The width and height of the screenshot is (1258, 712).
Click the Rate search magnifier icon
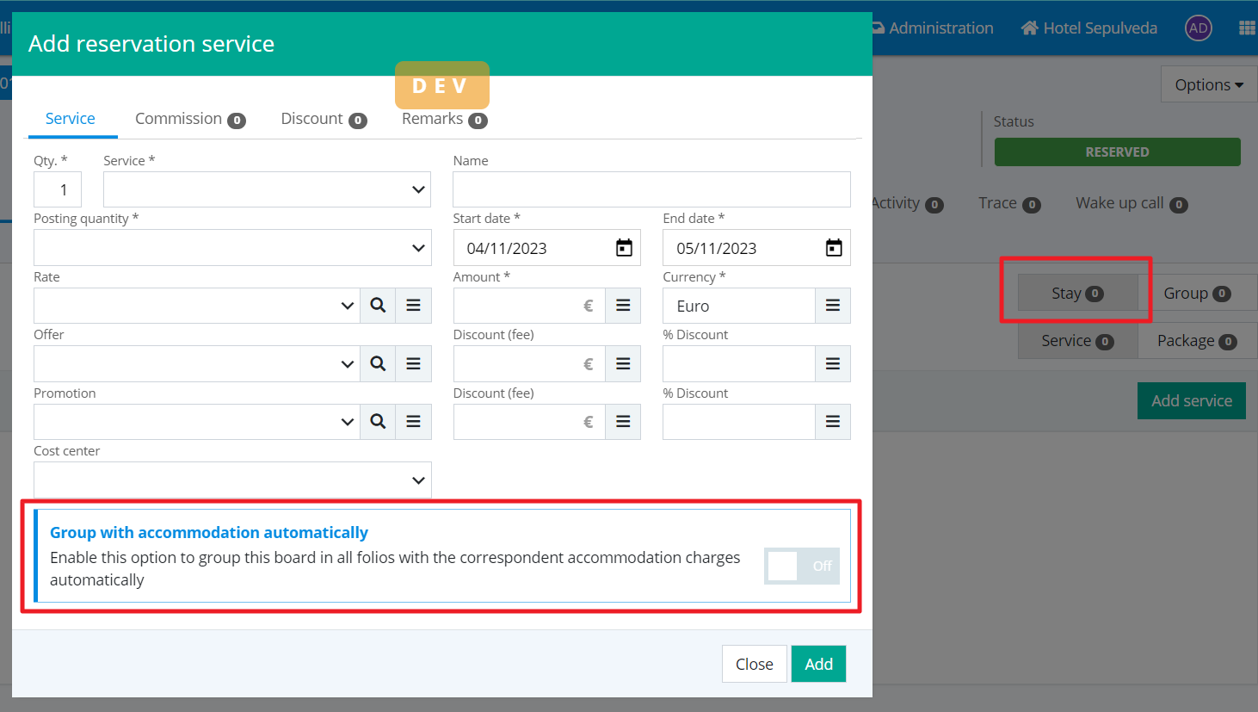point(378,306)
